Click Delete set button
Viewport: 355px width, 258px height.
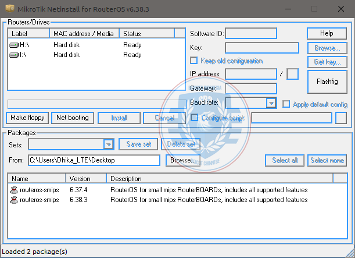tap(181, 144)
